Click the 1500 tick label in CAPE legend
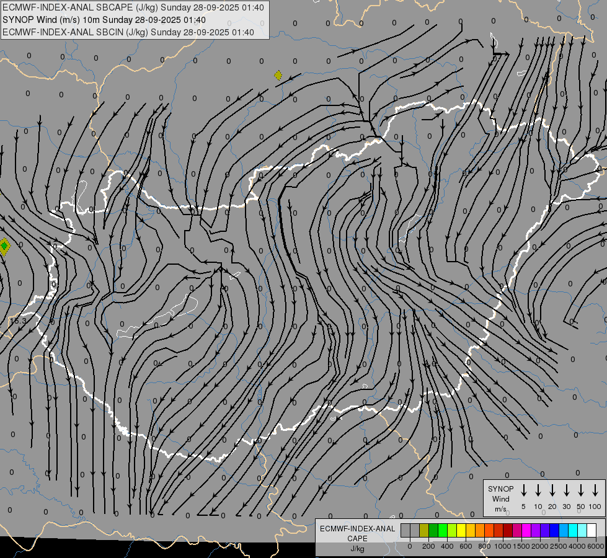 [521, 546]
